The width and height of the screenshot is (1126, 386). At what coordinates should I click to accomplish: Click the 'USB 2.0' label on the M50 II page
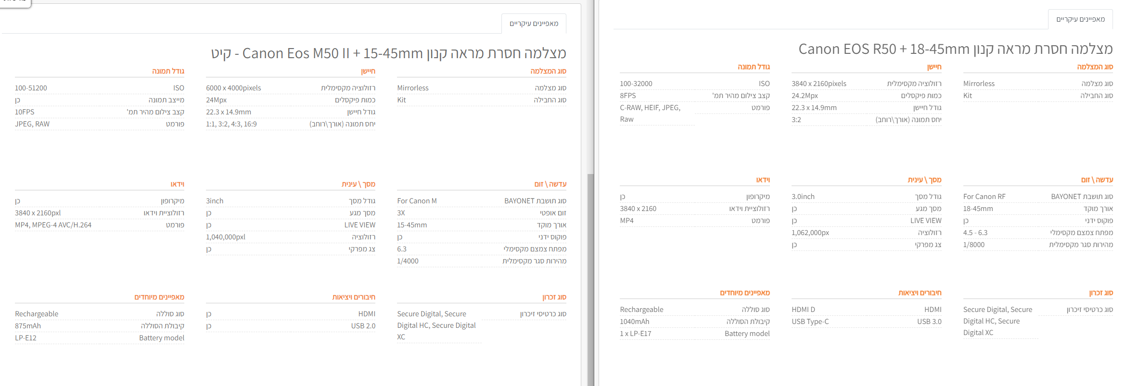point(363,326)
